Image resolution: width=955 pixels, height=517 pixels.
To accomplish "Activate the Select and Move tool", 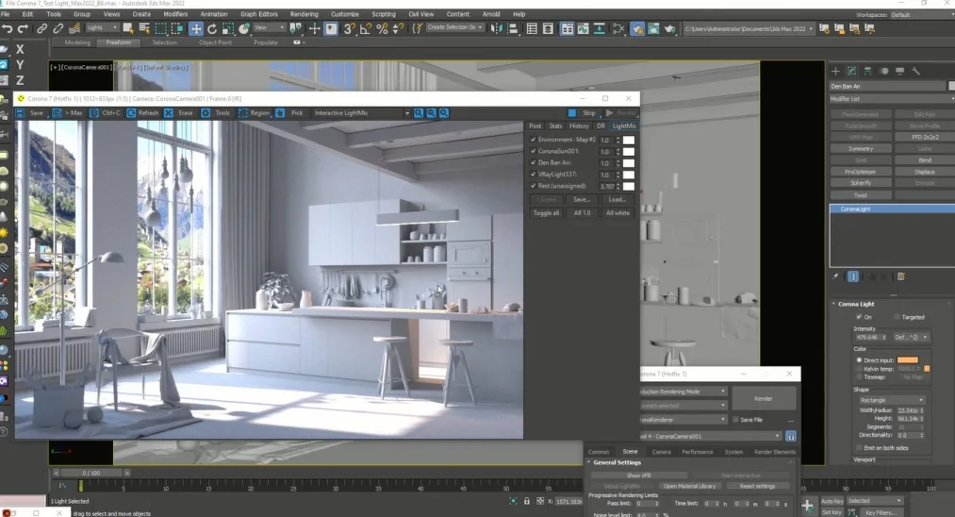I will tap(196, 28).
